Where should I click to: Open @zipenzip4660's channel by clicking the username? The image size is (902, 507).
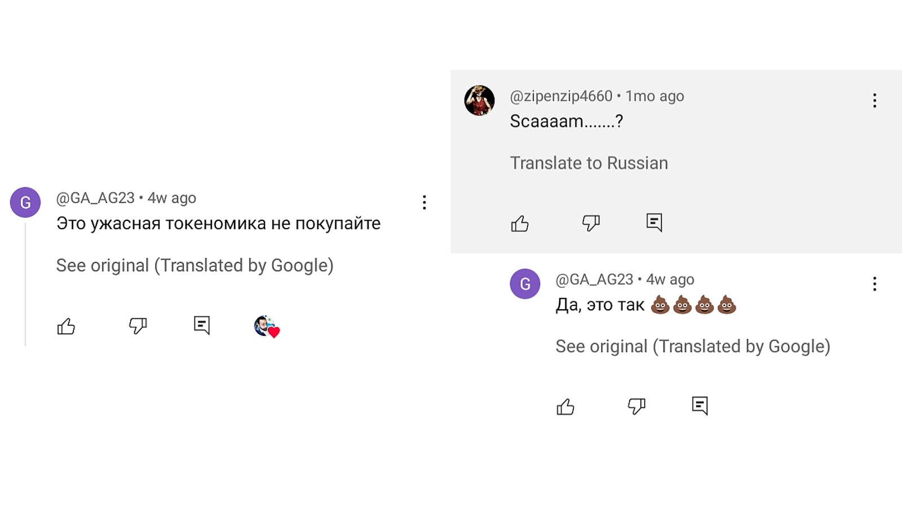point(560,96)
